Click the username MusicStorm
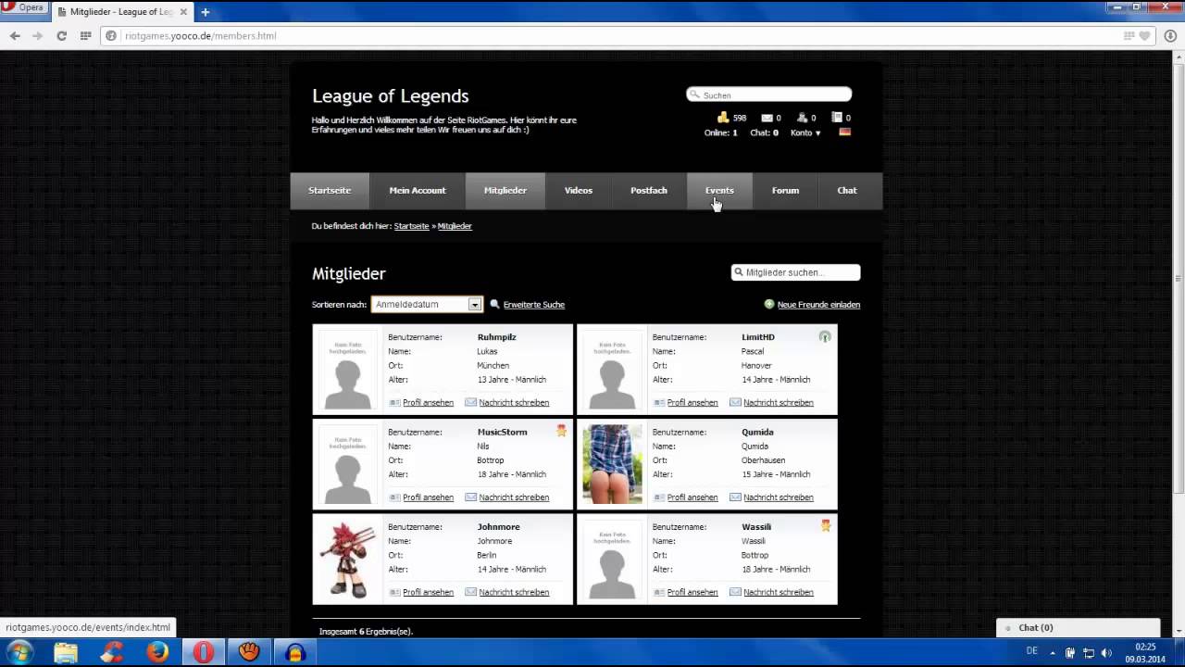This screenshot has width=1185, height=667. coord(502,432)
